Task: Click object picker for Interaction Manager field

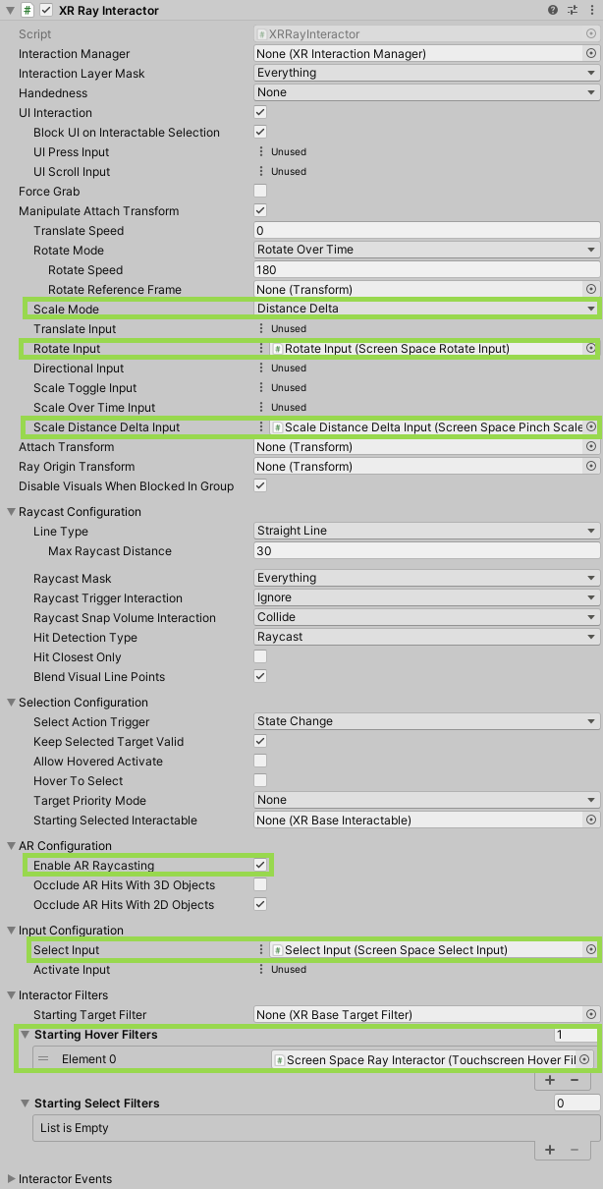Action: tap(591, 54)
